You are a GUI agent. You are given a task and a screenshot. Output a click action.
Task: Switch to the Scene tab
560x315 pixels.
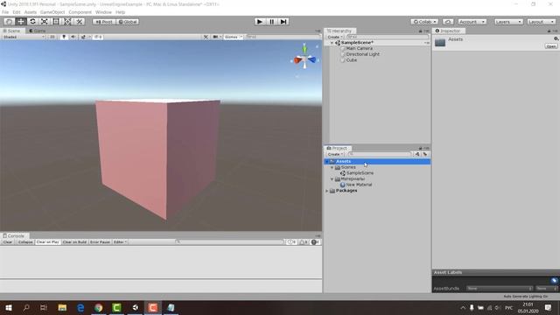point(11,31)
